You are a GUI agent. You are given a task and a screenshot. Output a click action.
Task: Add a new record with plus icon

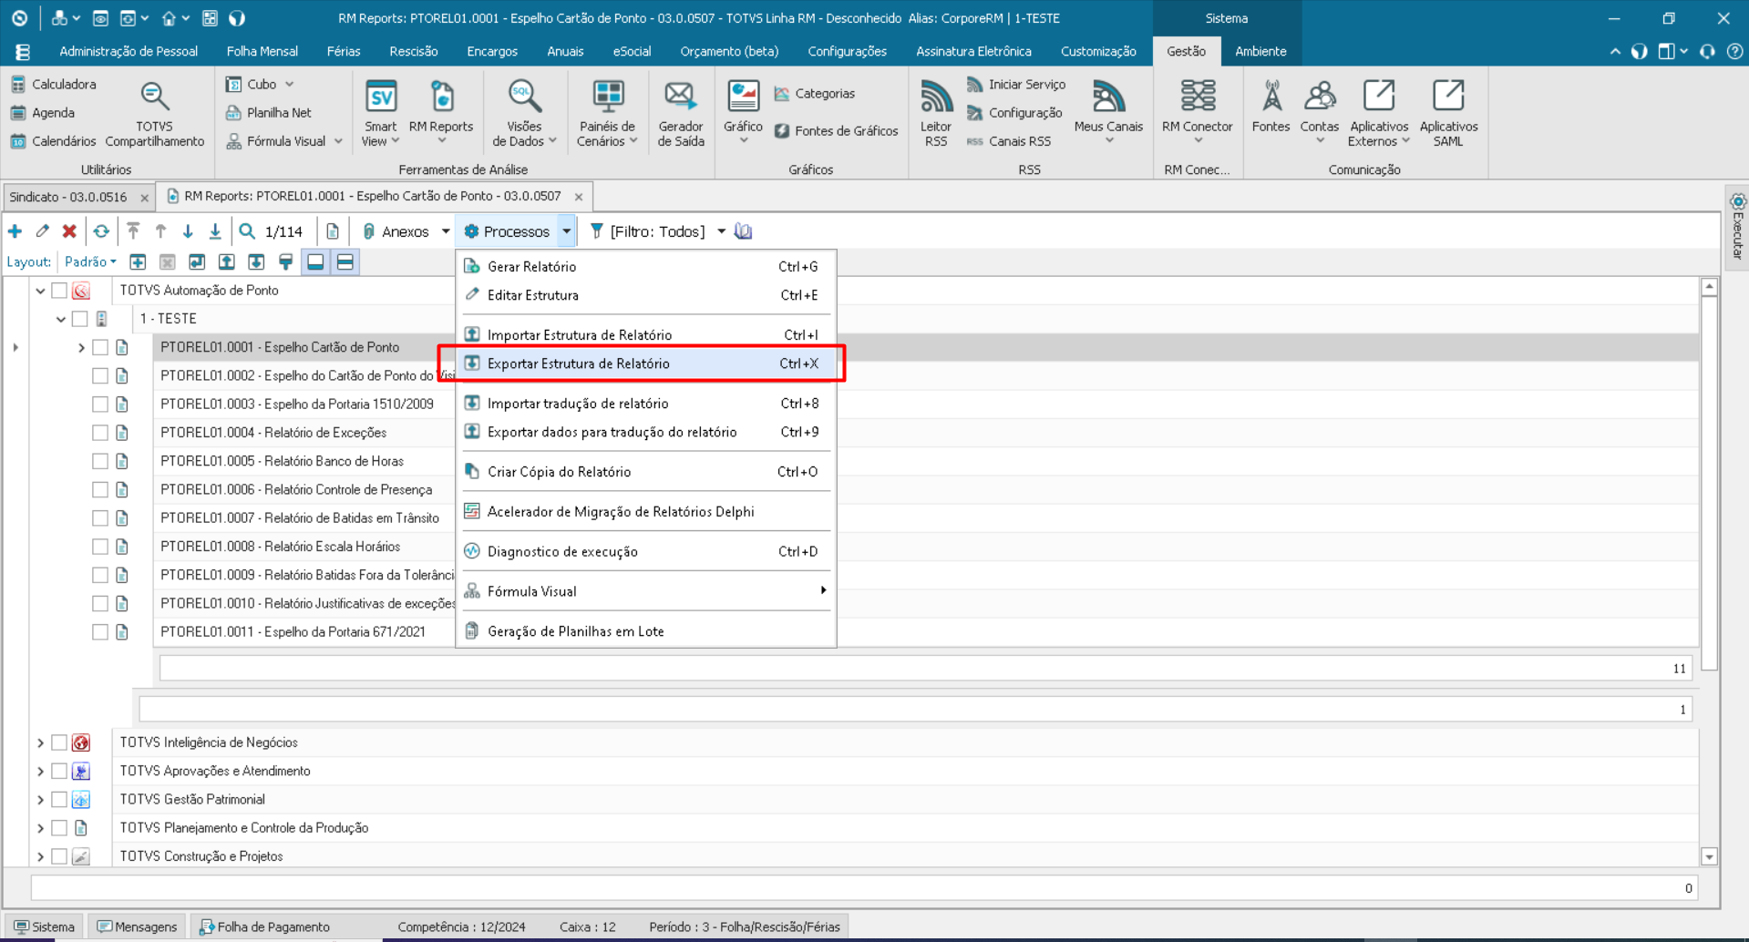[15, 231]
